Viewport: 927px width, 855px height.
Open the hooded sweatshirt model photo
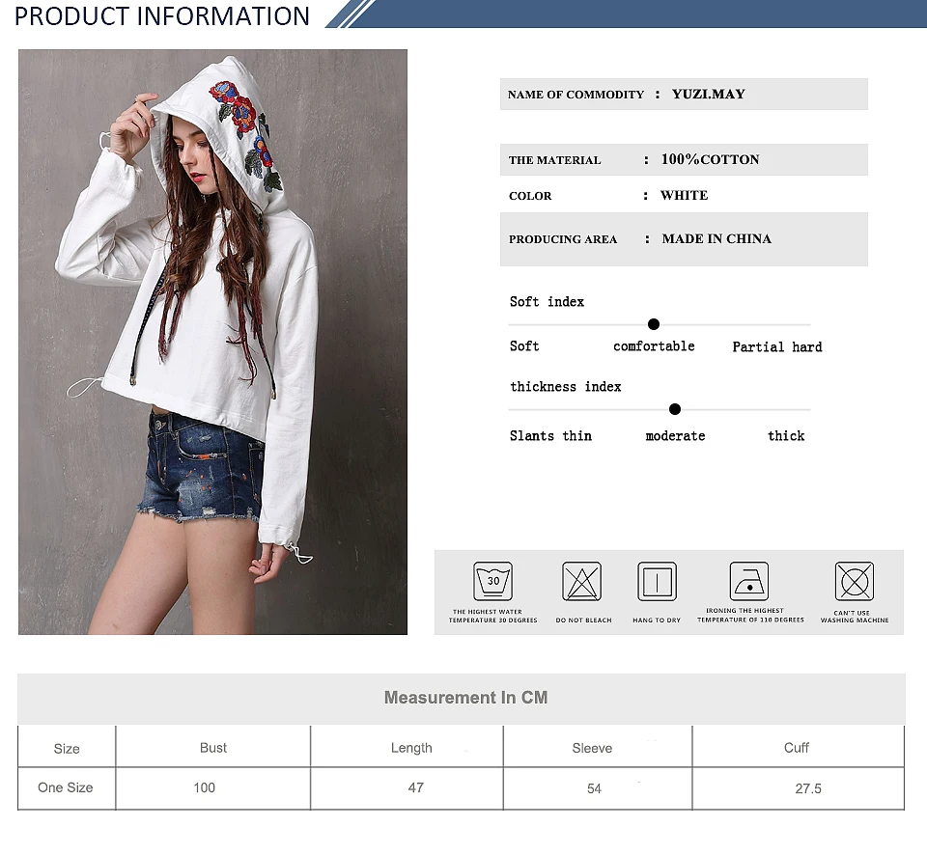pyautogui.click(x=212, y=343)
